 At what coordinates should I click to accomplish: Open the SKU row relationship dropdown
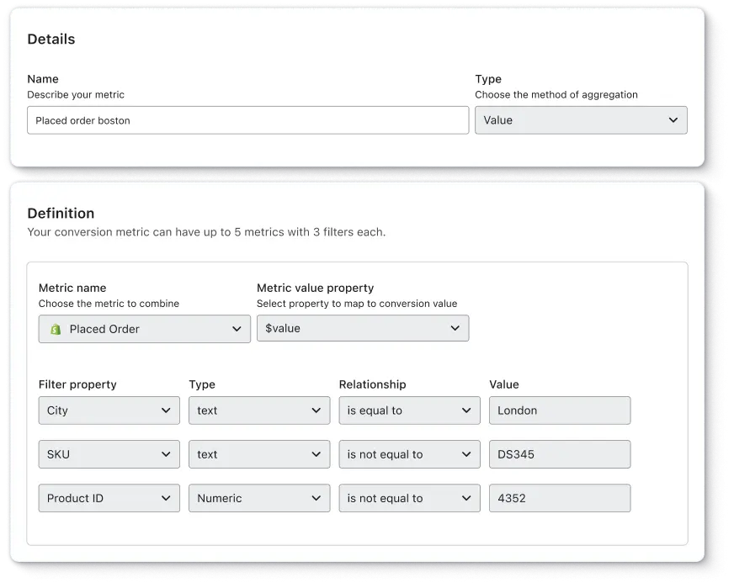click(410, 454)
